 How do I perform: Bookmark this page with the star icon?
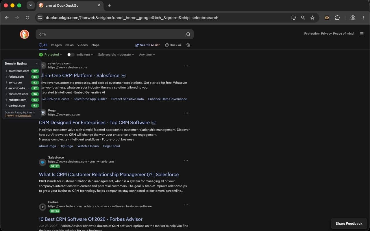pyautogui.click(x=312, y=18)
